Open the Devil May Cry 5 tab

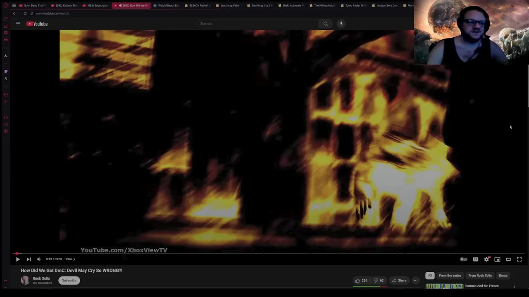(260, 5)
